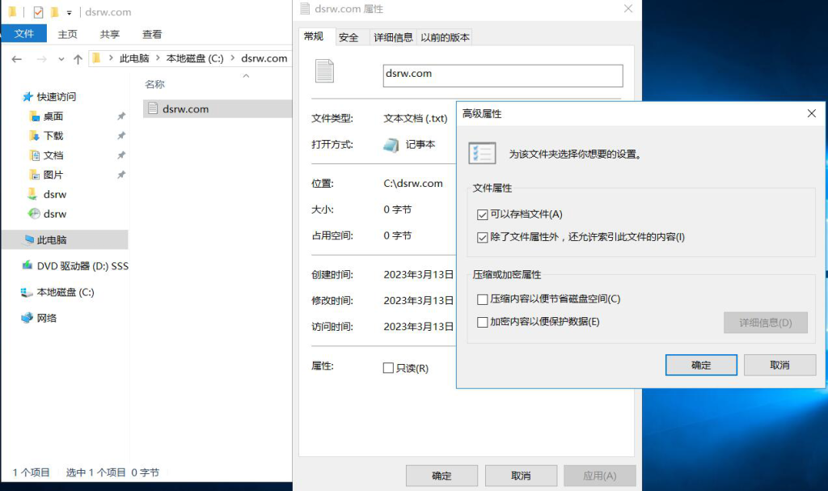The height and width of the screenshot is (491, 828).
Task: Enable encrypt contents to secure data
Action: (x=482, y=322)
